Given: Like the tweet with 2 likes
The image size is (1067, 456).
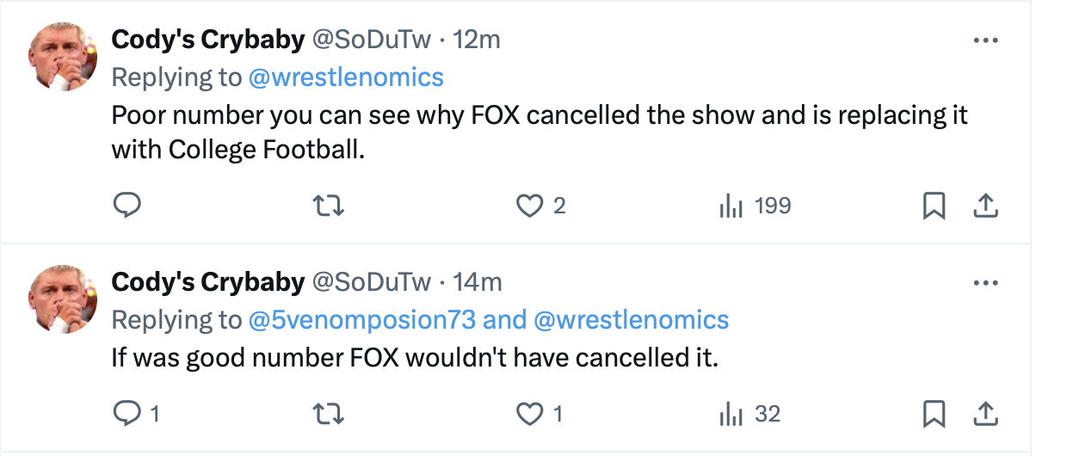Looking at the screenshot, I should (527, 206).
